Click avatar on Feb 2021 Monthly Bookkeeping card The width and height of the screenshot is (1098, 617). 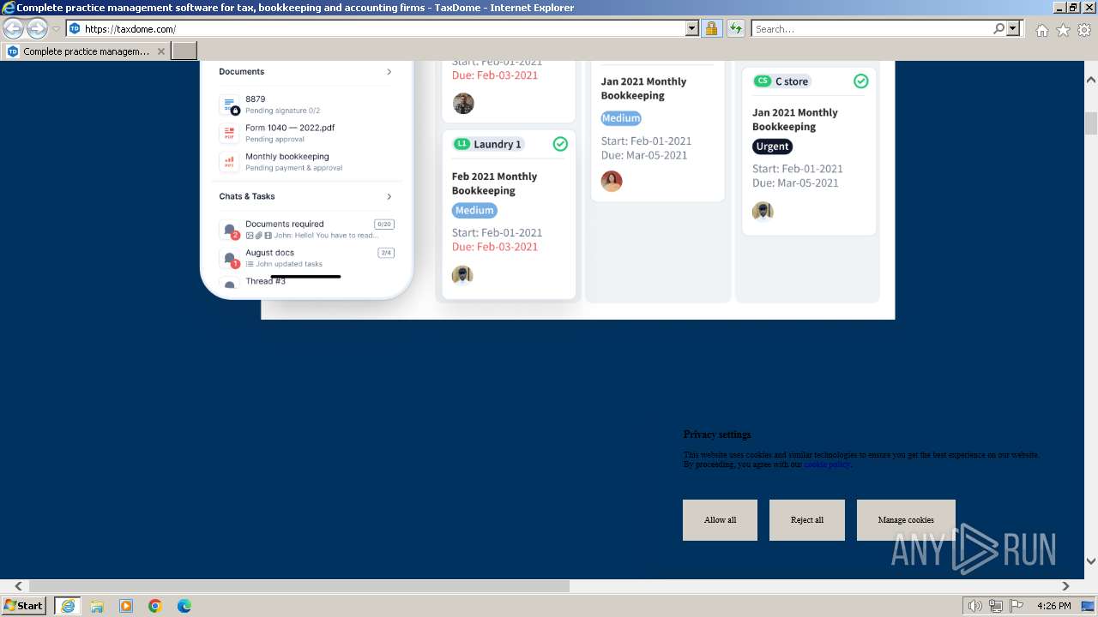pyautogui.click(x=462, y=275)
